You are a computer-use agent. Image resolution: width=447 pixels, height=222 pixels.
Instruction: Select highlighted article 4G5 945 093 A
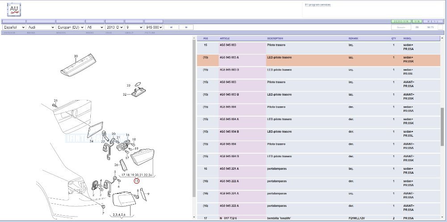(x=229, y=58)
